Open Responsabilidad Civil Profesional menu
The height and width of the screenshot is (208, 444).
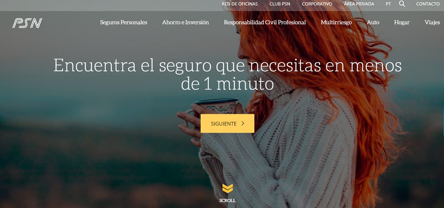[x=265, y=22]
